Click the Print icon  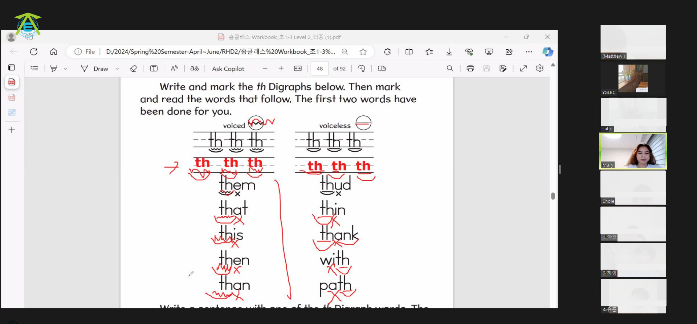(x=470, y=68)
